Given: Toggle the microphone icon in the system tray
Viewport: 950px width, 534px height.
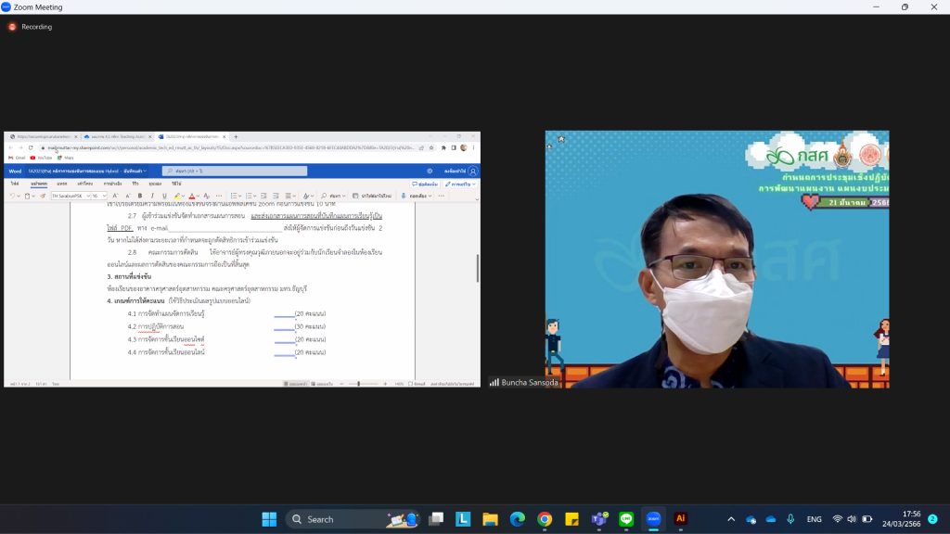Looking at the screenshot, I should [790, 519].
